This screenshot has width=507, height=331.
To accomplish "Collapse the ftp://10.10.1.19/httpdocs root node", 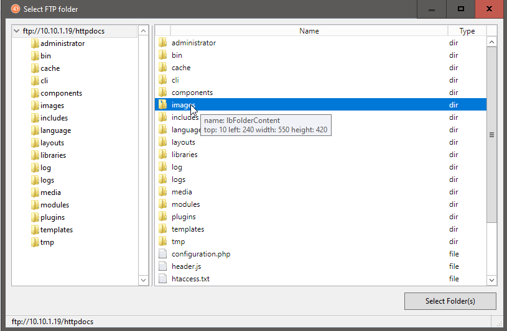I will pos(17,31).
